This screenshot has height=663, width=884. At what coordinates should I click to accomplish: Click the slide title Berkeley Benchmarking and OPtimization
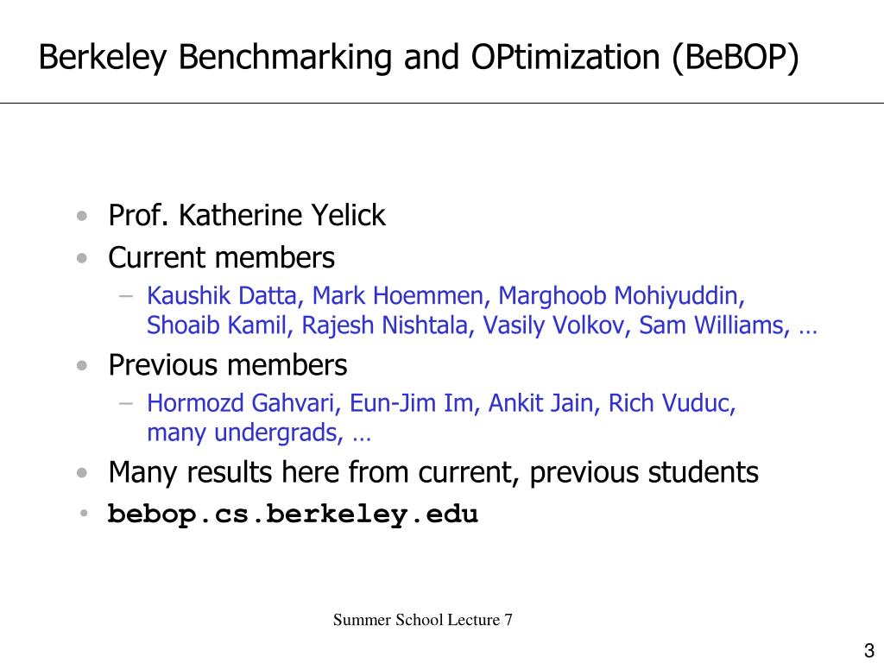[419, 58]
